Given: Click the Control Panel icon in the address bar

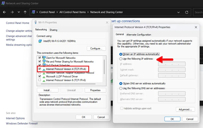Looking at the screenshot, I should click(33, 12).
